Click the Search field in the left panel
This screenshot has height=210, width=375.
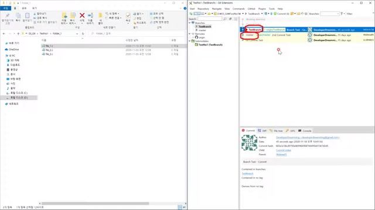[x=210, y=19]
